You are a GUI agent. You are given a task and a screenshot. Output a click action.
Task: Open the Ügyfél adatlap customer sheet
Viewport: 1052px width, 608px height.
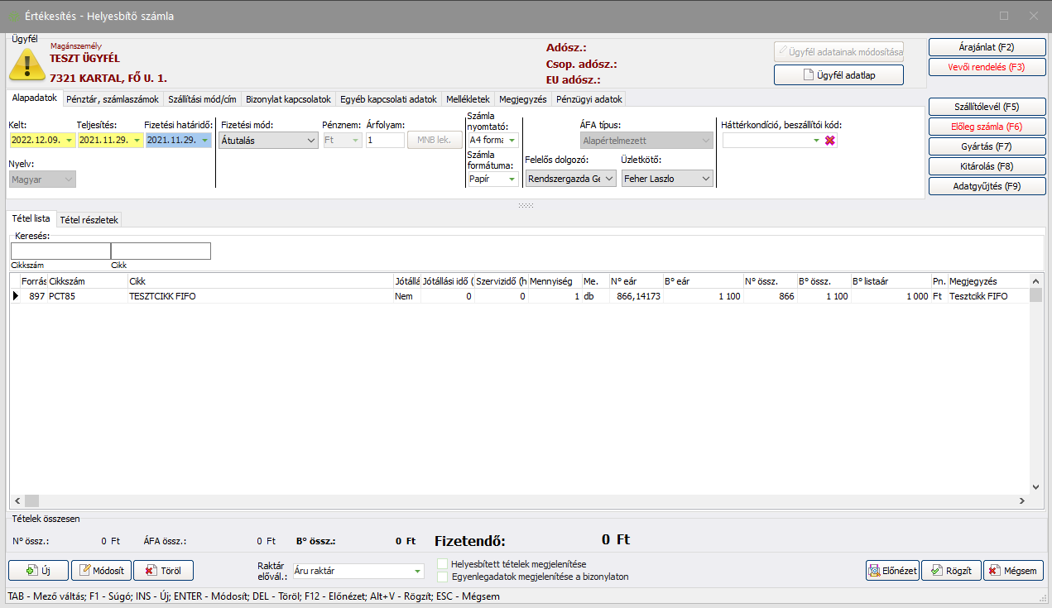click(x=838, y=75)
